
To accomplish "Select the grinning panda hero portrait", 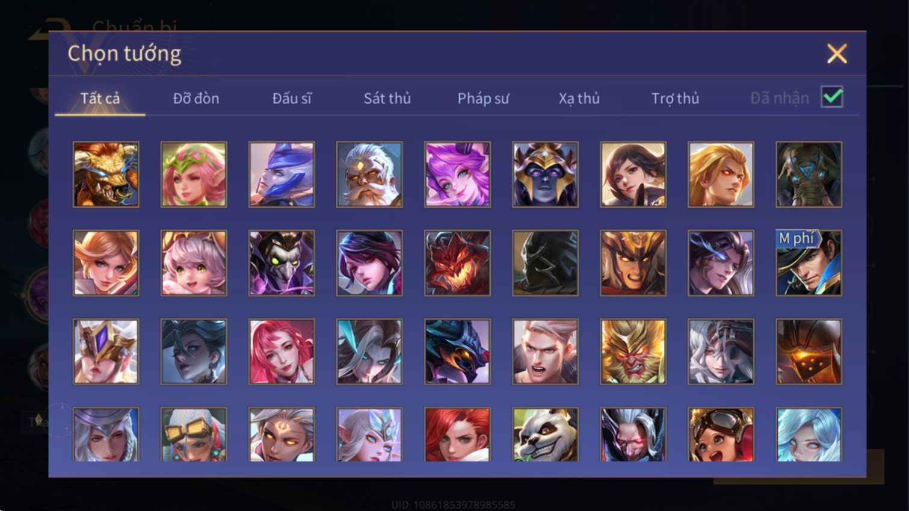I will pos(545,435).
